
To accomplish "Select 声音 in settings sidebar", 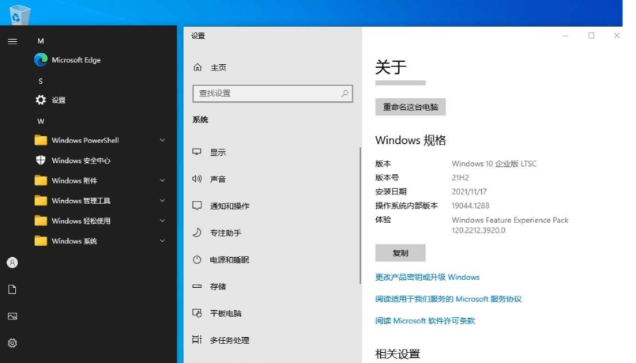I will 218,179.
